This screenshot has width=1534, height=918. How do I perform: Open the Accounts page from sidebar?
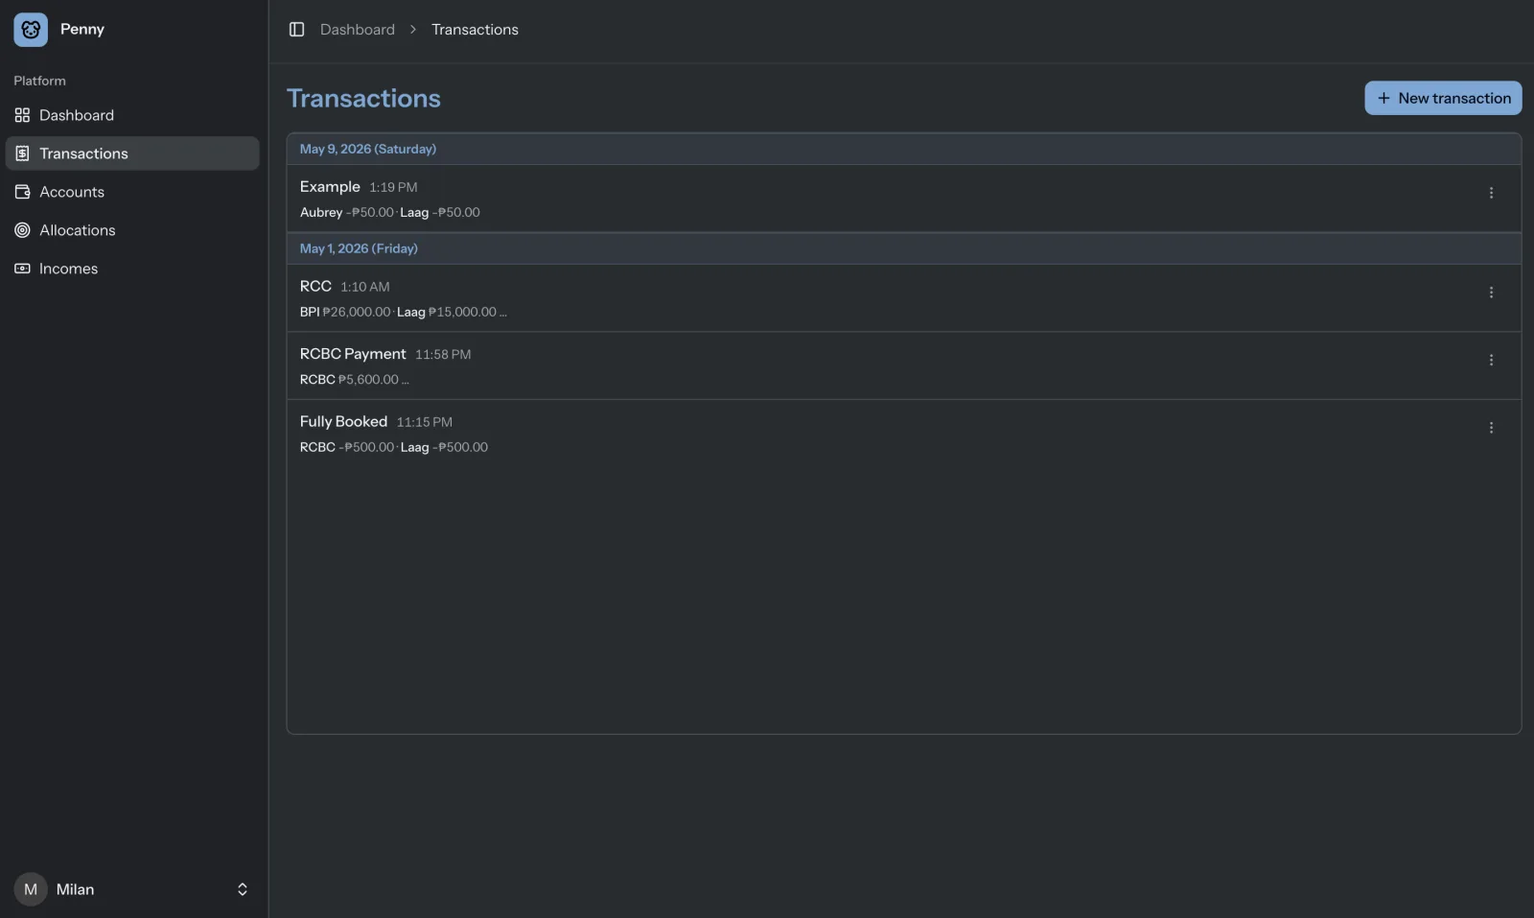pyautogui.click(x=132, y=192)
